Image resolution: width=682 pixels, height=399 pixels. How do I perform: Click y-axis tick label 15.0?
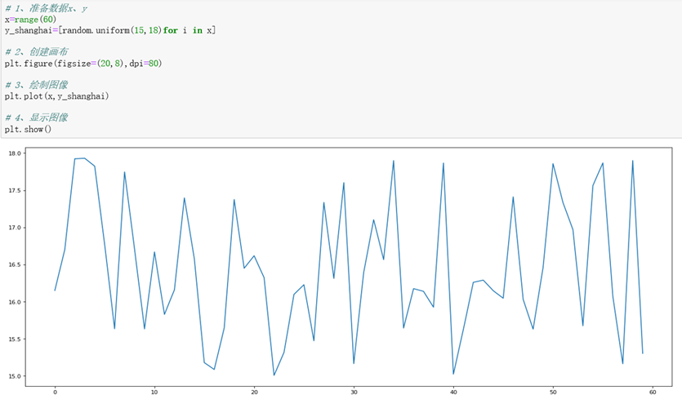pos(15,376)
